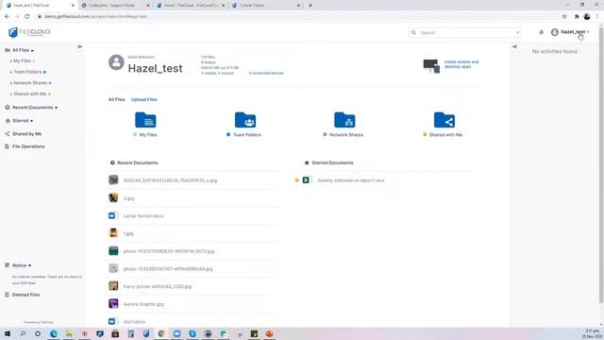
Task: Open Skype from the taskbar
Action: pos(193,333)
